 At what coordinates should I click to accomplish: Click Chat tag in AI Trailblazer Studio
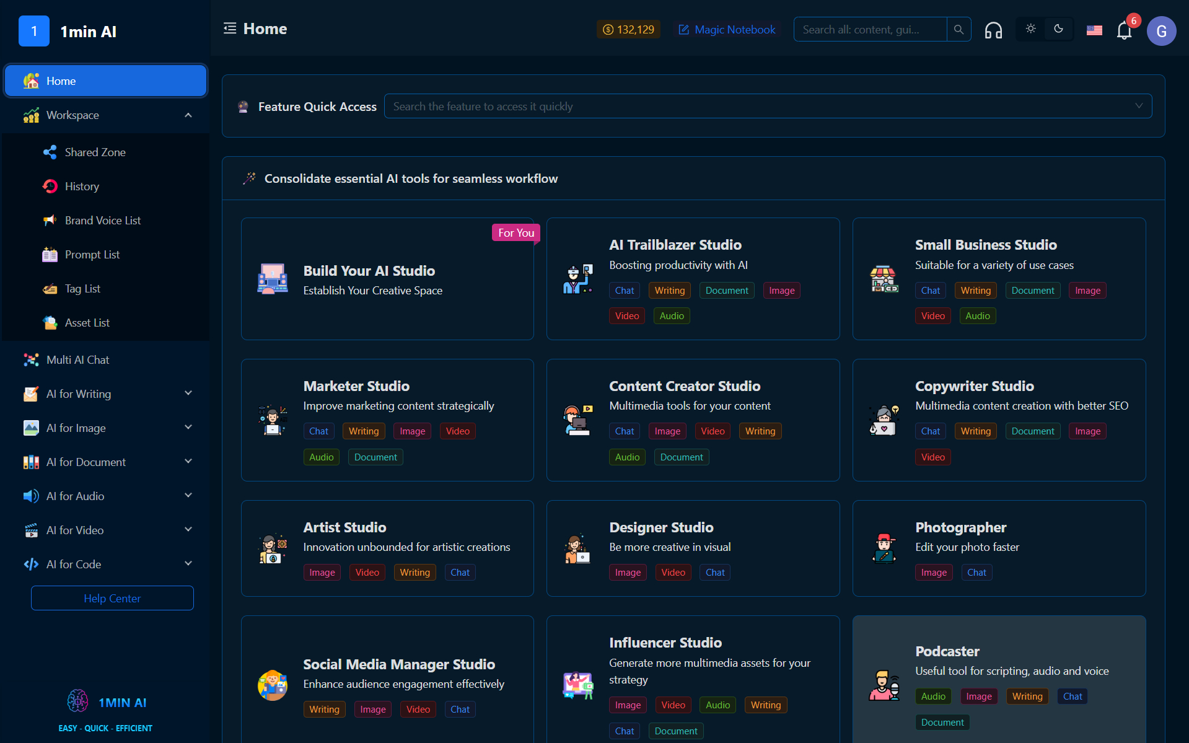[x=625, y=290]
